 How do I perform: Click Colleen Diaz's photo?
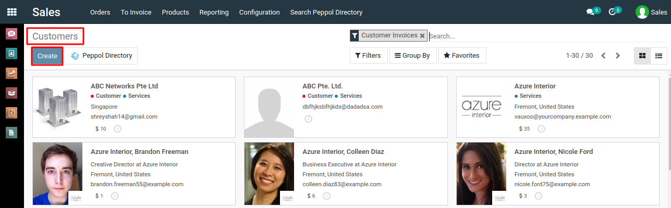pos(269,173)
